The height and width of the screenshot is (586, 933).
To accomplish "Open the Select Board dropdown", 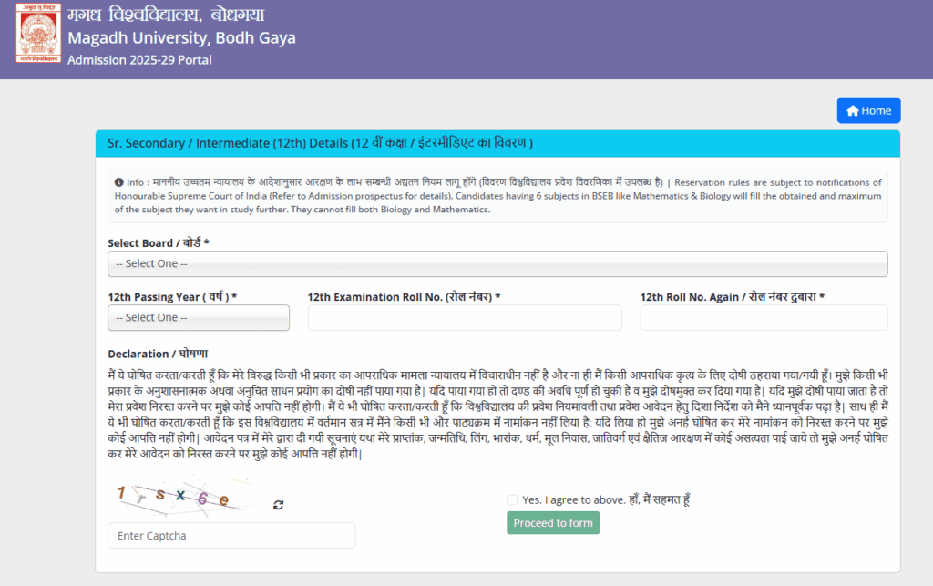I will (x=497, y=263).
